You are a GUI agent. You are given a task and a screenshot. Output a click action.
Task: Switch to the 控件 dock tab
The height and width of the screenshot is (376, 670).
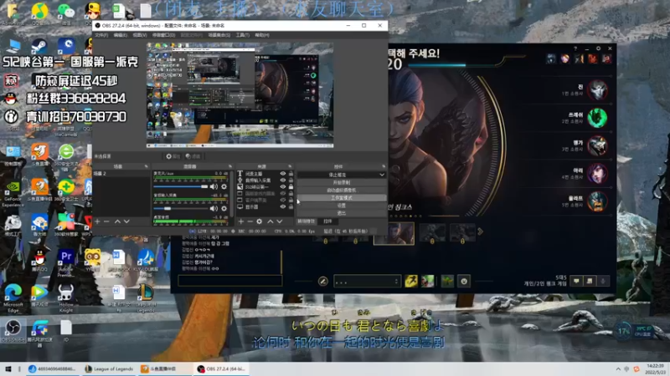click(x=327, y=221)
